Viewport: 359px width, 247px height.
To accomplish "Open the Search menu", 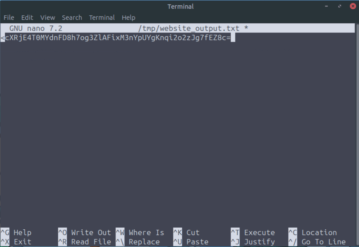I will click(x=72, y=18).
